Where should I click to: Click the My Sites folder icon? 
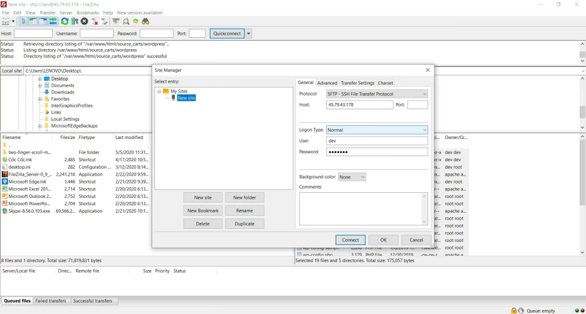point(166,91)
